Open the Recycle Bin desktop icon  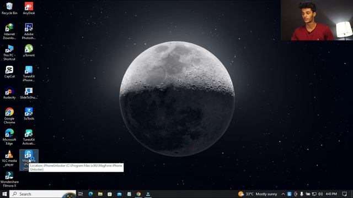click(x=9, y=9)
